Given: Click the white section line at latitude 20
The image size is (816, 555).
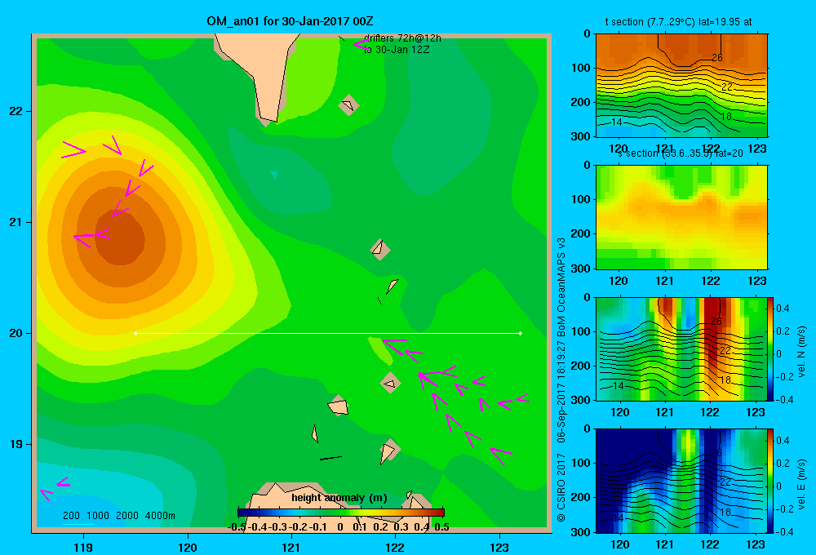Looking at the screenshot, I should coord(328,333).
